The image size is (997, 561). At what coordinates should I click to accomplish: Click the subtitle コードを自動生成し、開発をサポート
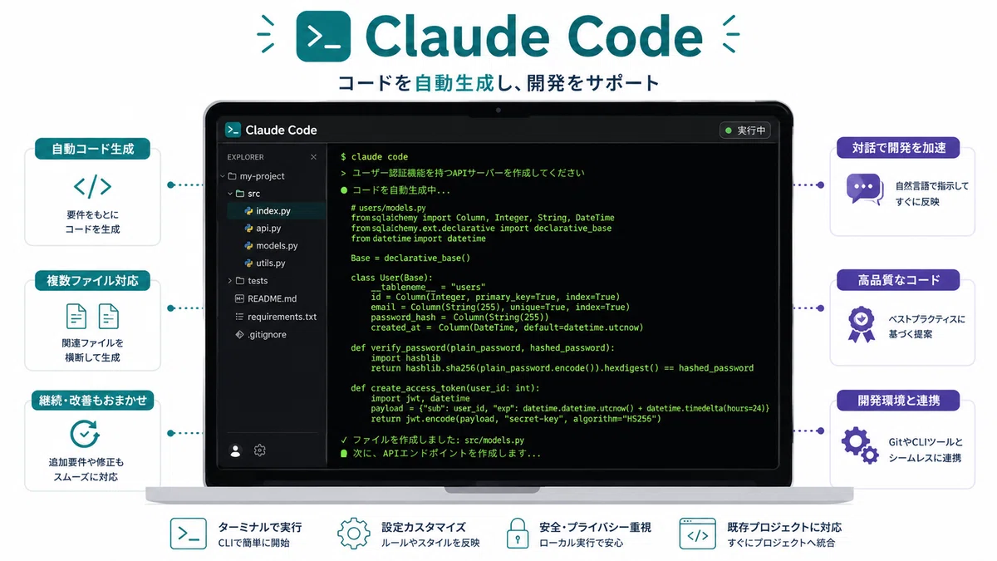(x=498, y=83)
